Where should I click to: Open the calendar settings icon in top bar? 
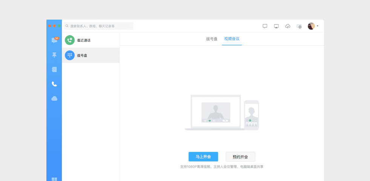click(299, 26)
